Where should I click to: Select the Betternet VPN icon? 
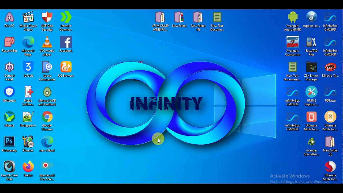point(9,94)
